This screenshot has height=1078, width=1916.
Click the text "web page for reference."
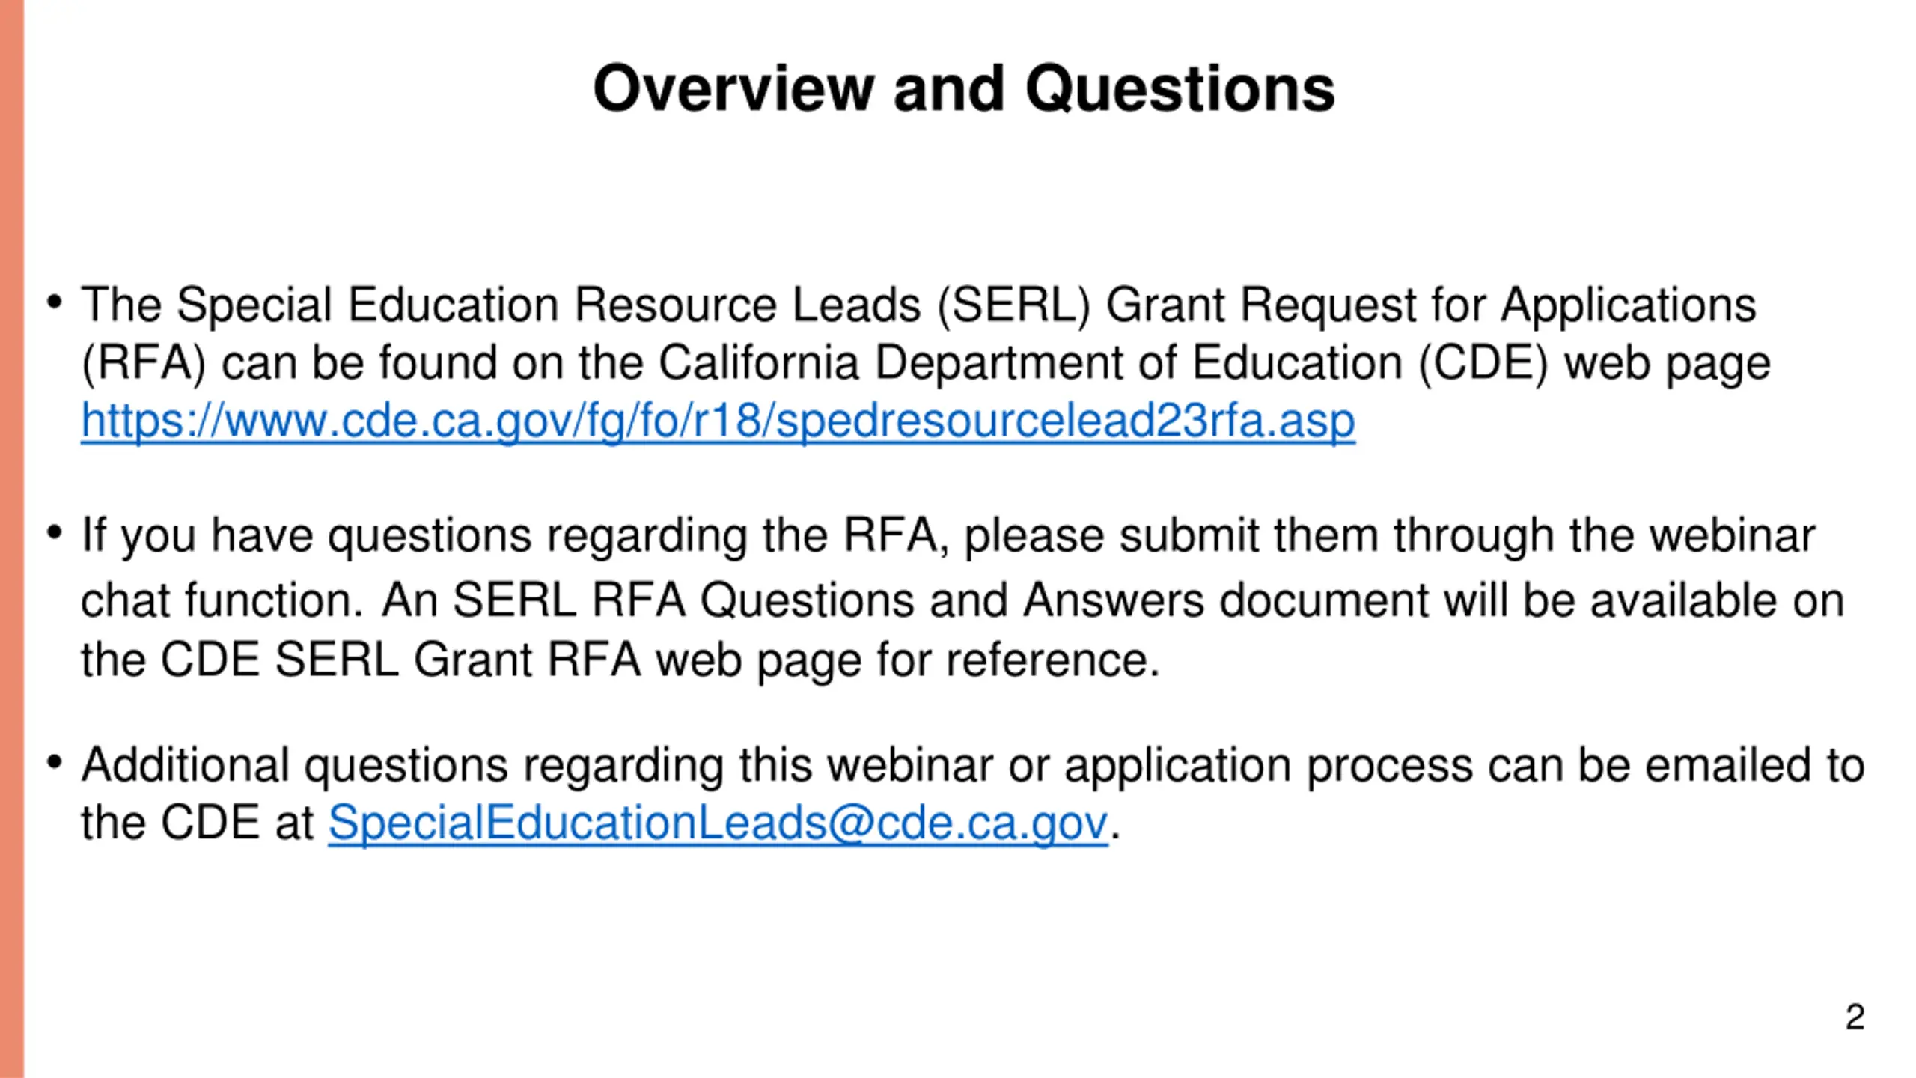[x=907, y=660]
